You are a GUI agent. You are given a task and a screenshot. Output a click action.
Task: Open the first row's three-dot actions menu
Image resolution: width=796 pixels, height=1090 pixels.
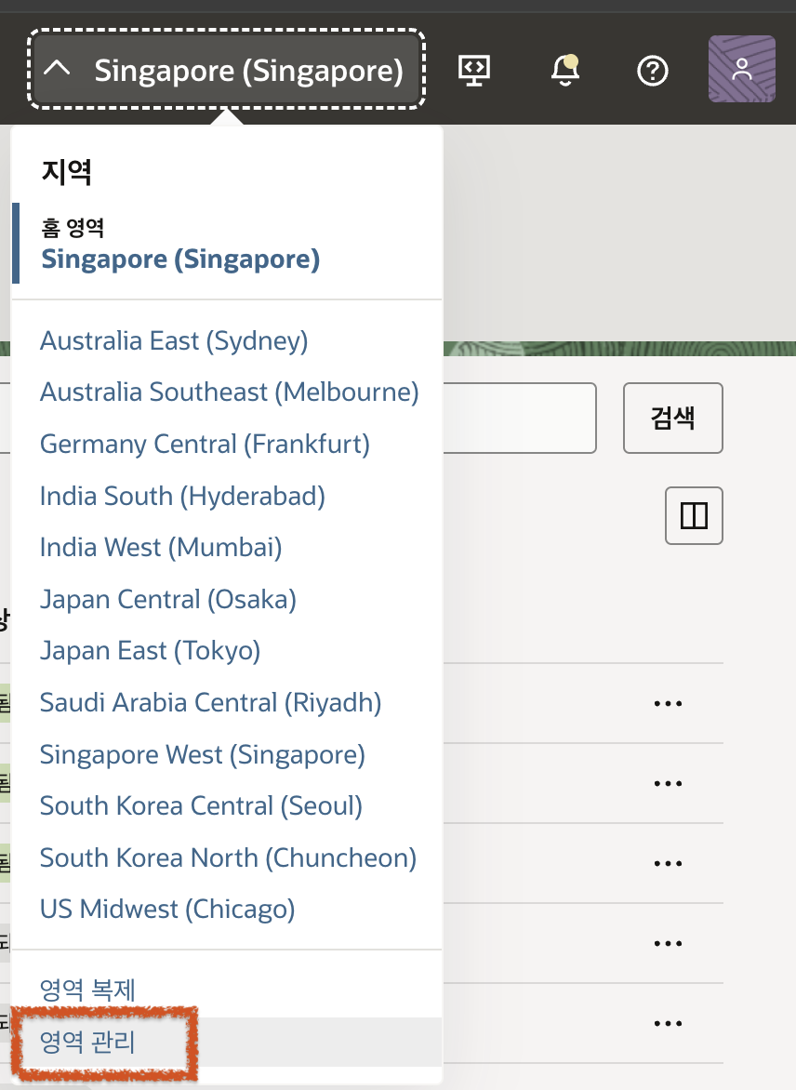click(668, 704)
